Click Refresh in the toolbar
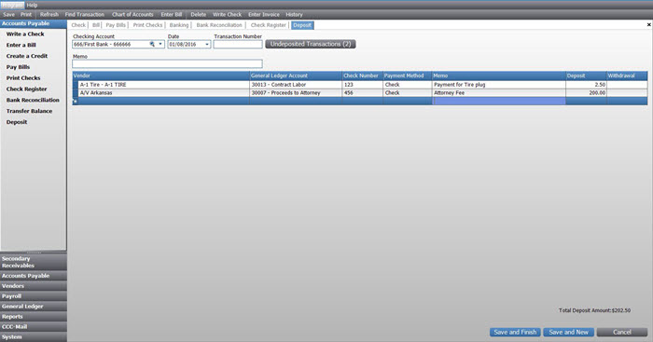 click(49, 14)
